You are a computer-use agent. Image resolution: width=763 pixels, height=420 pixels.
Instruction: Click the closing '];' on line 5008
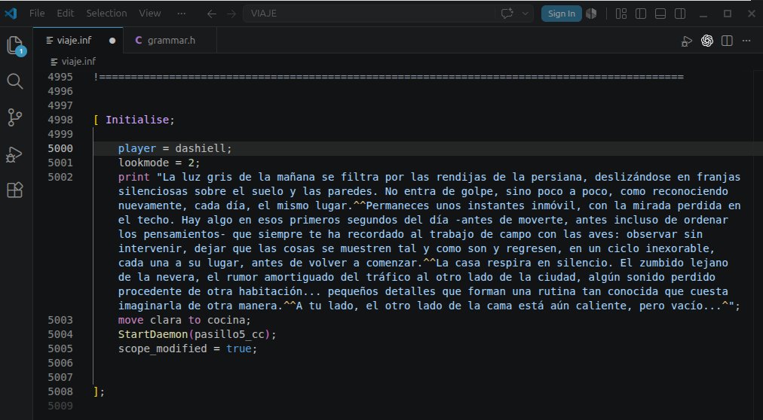99,391
